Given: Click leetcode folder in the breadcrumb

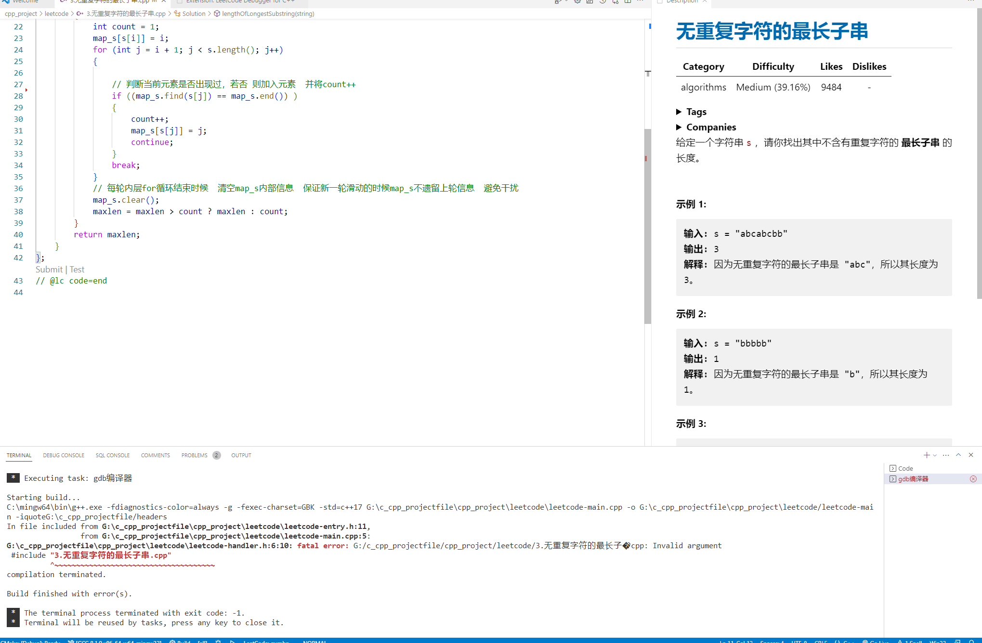Looking at the screenshot, I should click(56, 13).
